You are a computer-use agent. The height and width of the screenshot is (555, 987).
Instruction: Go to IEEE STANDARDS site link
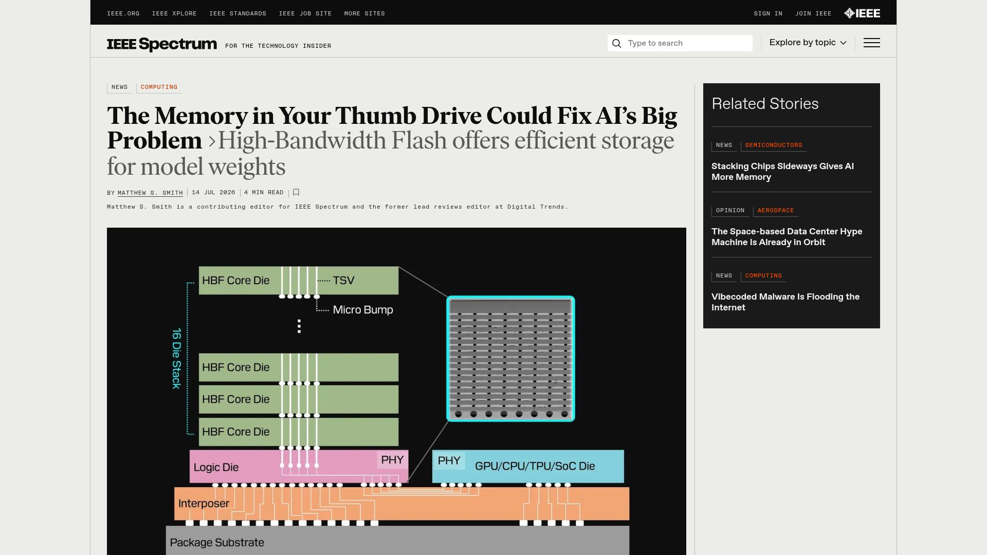(237, 13)
